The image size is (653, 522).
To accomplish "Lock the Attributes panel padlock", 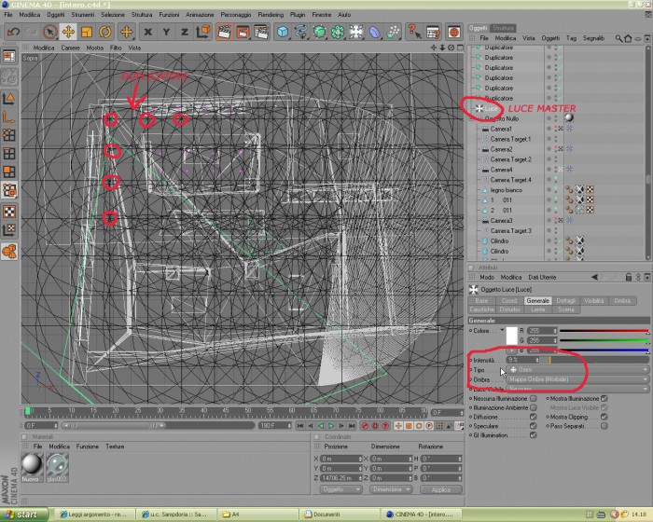I will tap(629, 277).
